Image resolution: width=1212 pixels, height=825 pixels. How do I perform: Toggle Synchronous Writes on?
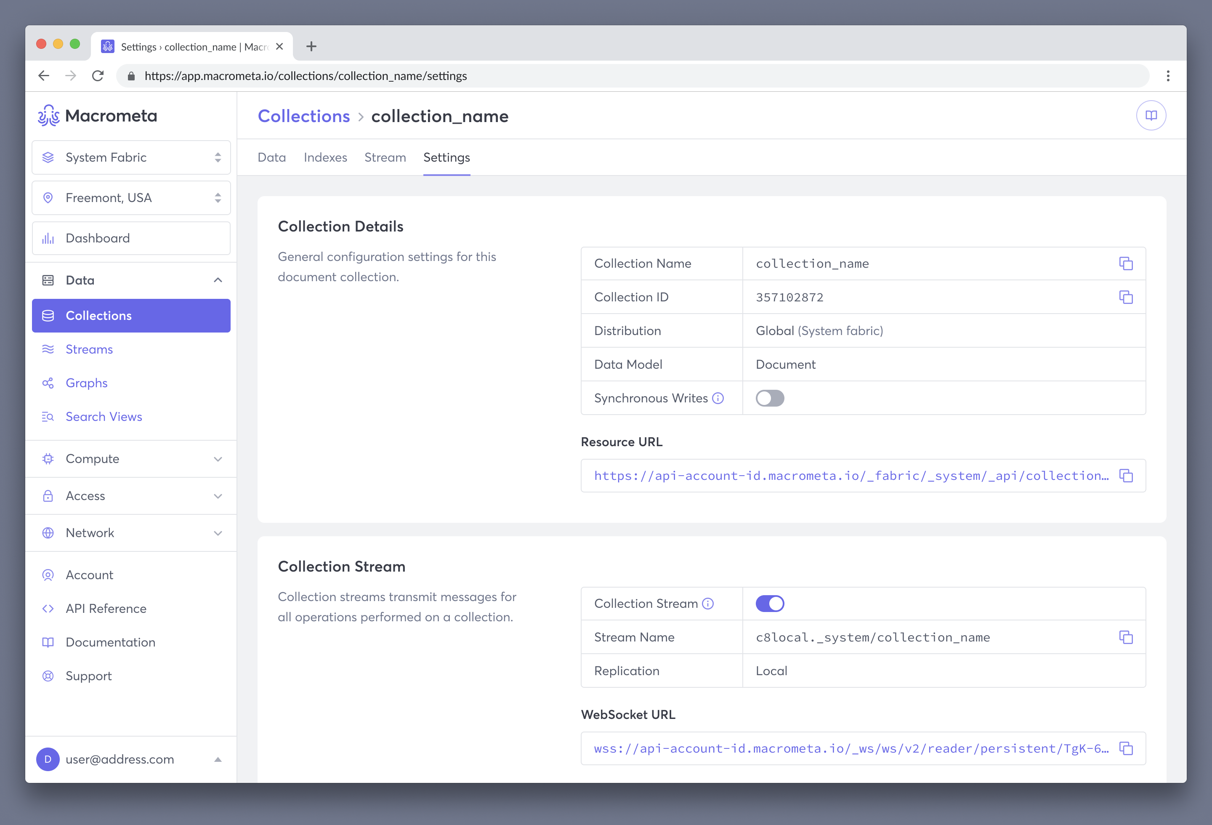(770, 399)
